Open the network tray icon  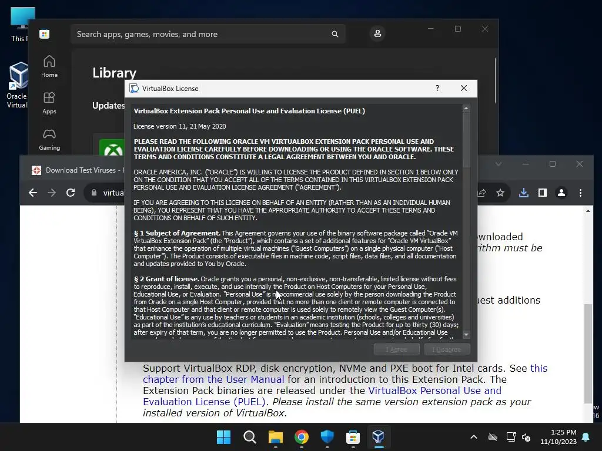[x=511, y=437]
